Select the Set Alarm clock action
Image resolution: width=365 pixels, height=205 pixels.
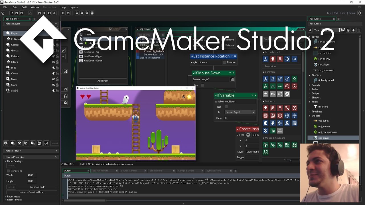[294, 108]
